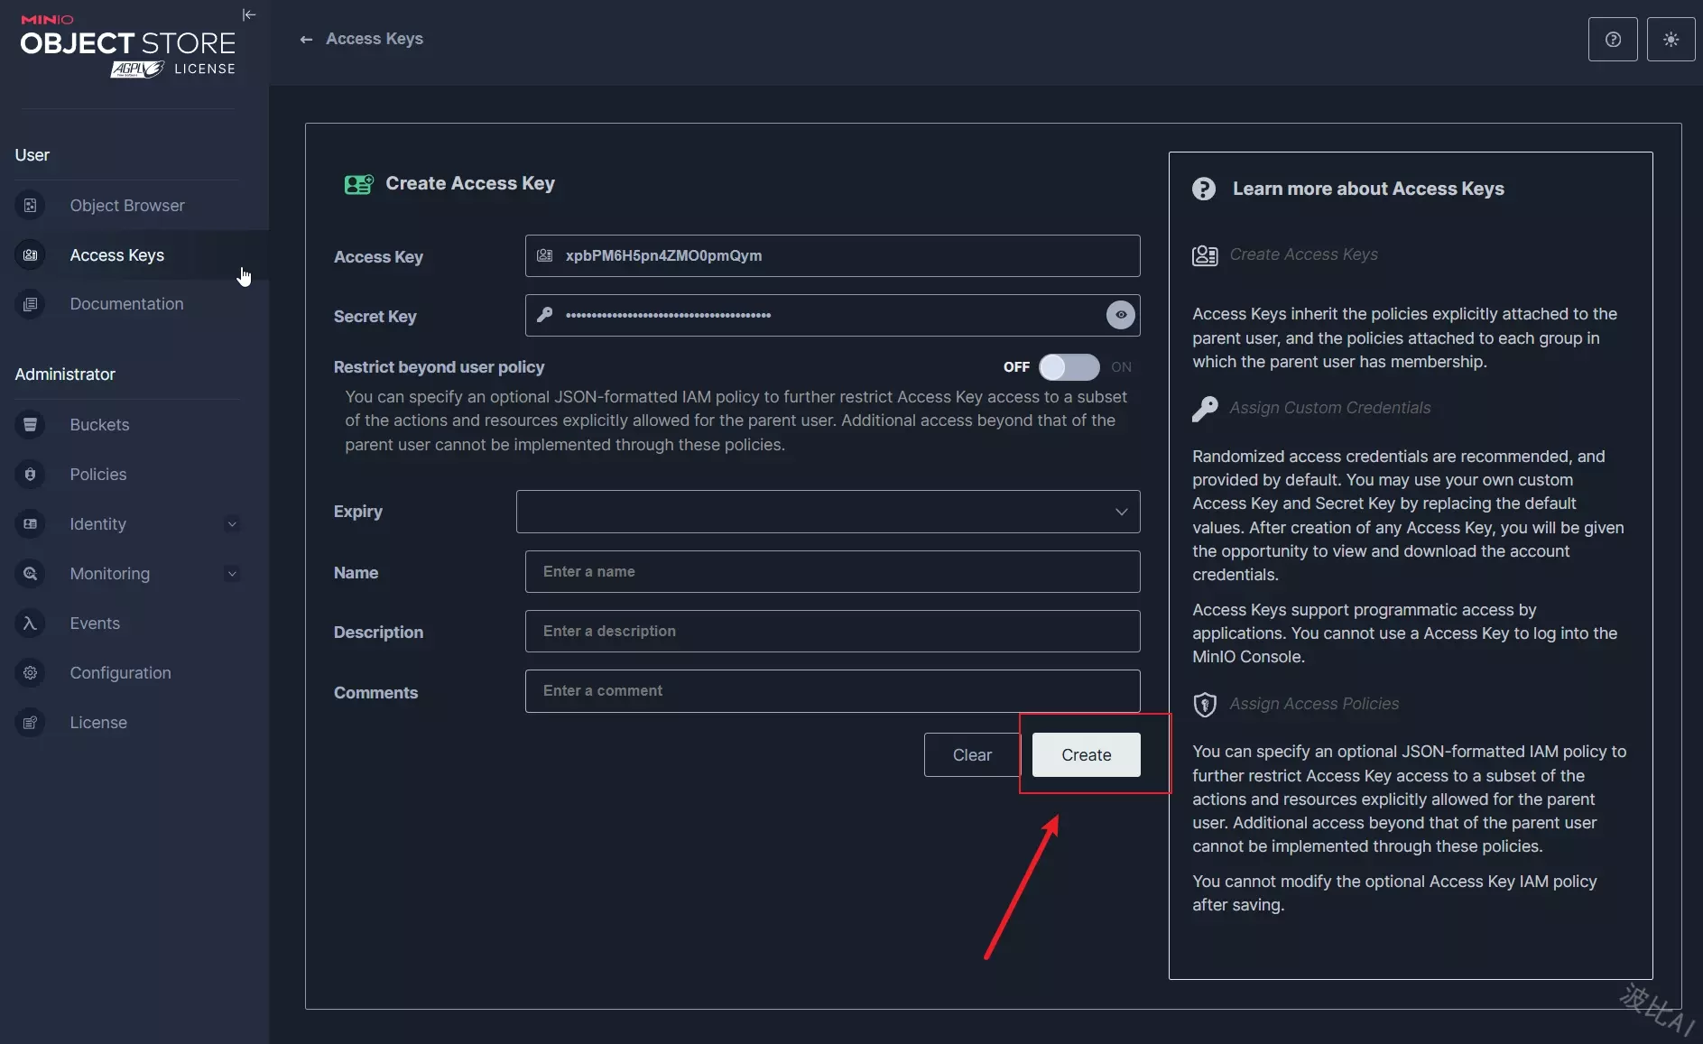Image resolution: width=1703 pixels, height=1044 pixels.
Task: Click the Object Browser sidebar icon
Action: (x=31, y=206)
